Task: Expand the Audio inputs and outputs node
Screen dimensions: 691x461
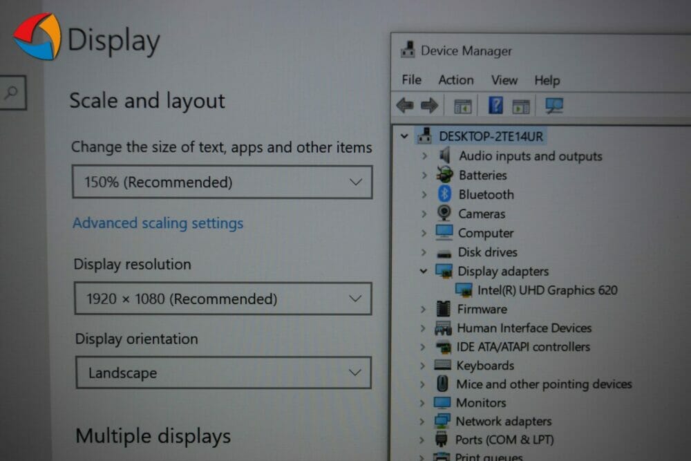Action: (424, 156)
